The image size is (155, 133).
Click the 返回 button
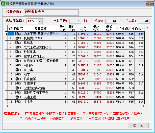tap(138, 125)
